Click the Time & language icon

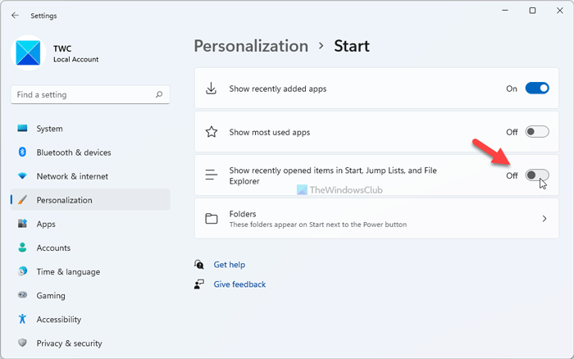click(22, 272)
